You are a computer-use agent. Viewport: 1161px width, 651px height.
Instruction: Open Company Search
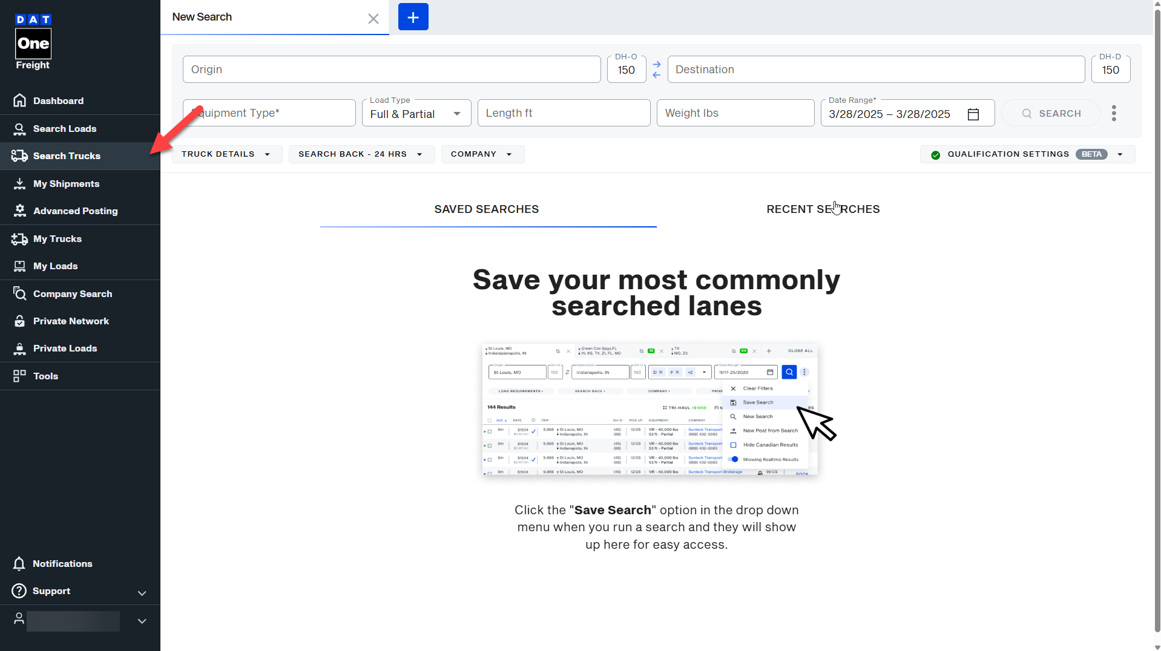[x=80, y=294]
